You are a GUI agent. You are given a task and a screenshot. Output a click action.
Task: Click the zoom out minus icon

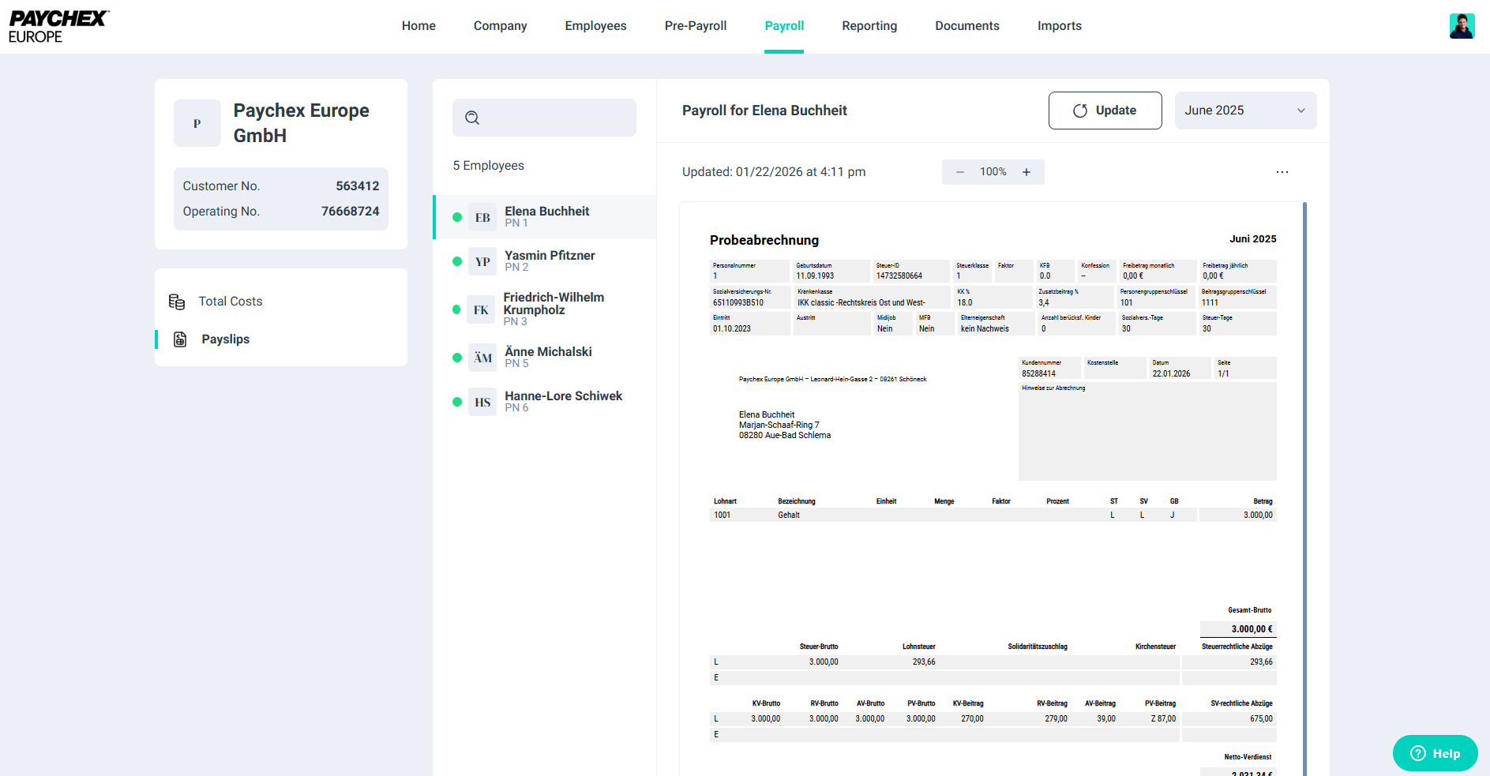click(x=960, y=172)
